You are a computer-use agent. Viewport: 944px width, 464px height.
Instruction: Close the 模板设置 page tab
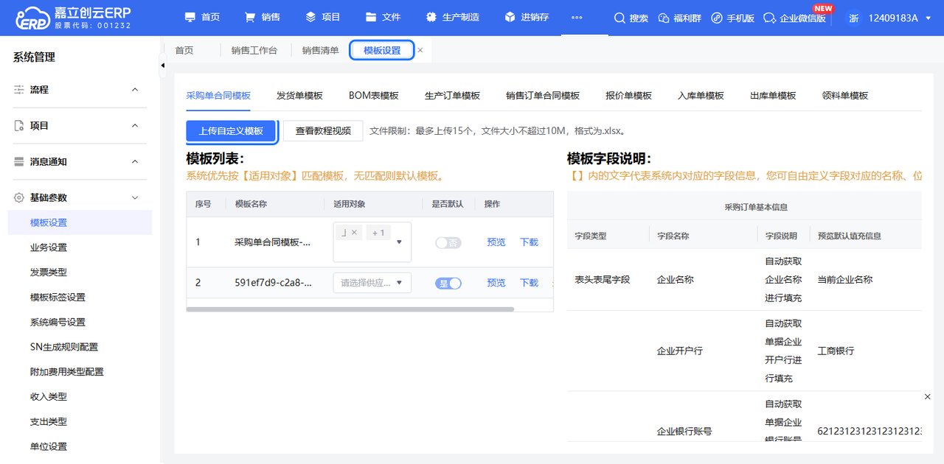(420, 50)
